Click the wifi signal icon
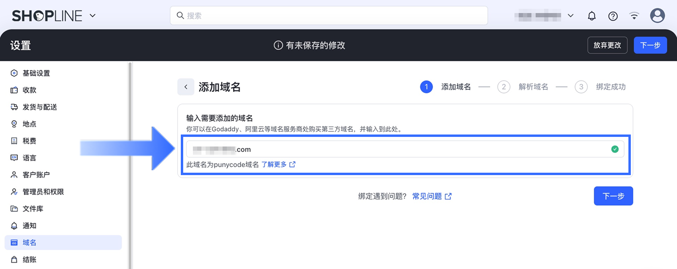This screenshot has height=269, width=677. 634,16
